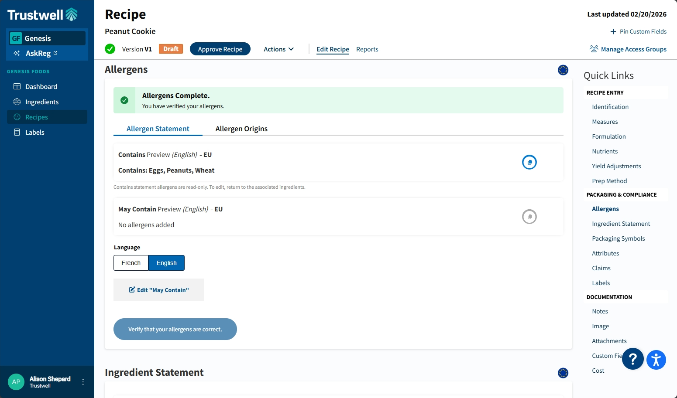Screen dimensions: 677x398
Task: Copy the Contains allergen statement
Action: tap(529, 162)
